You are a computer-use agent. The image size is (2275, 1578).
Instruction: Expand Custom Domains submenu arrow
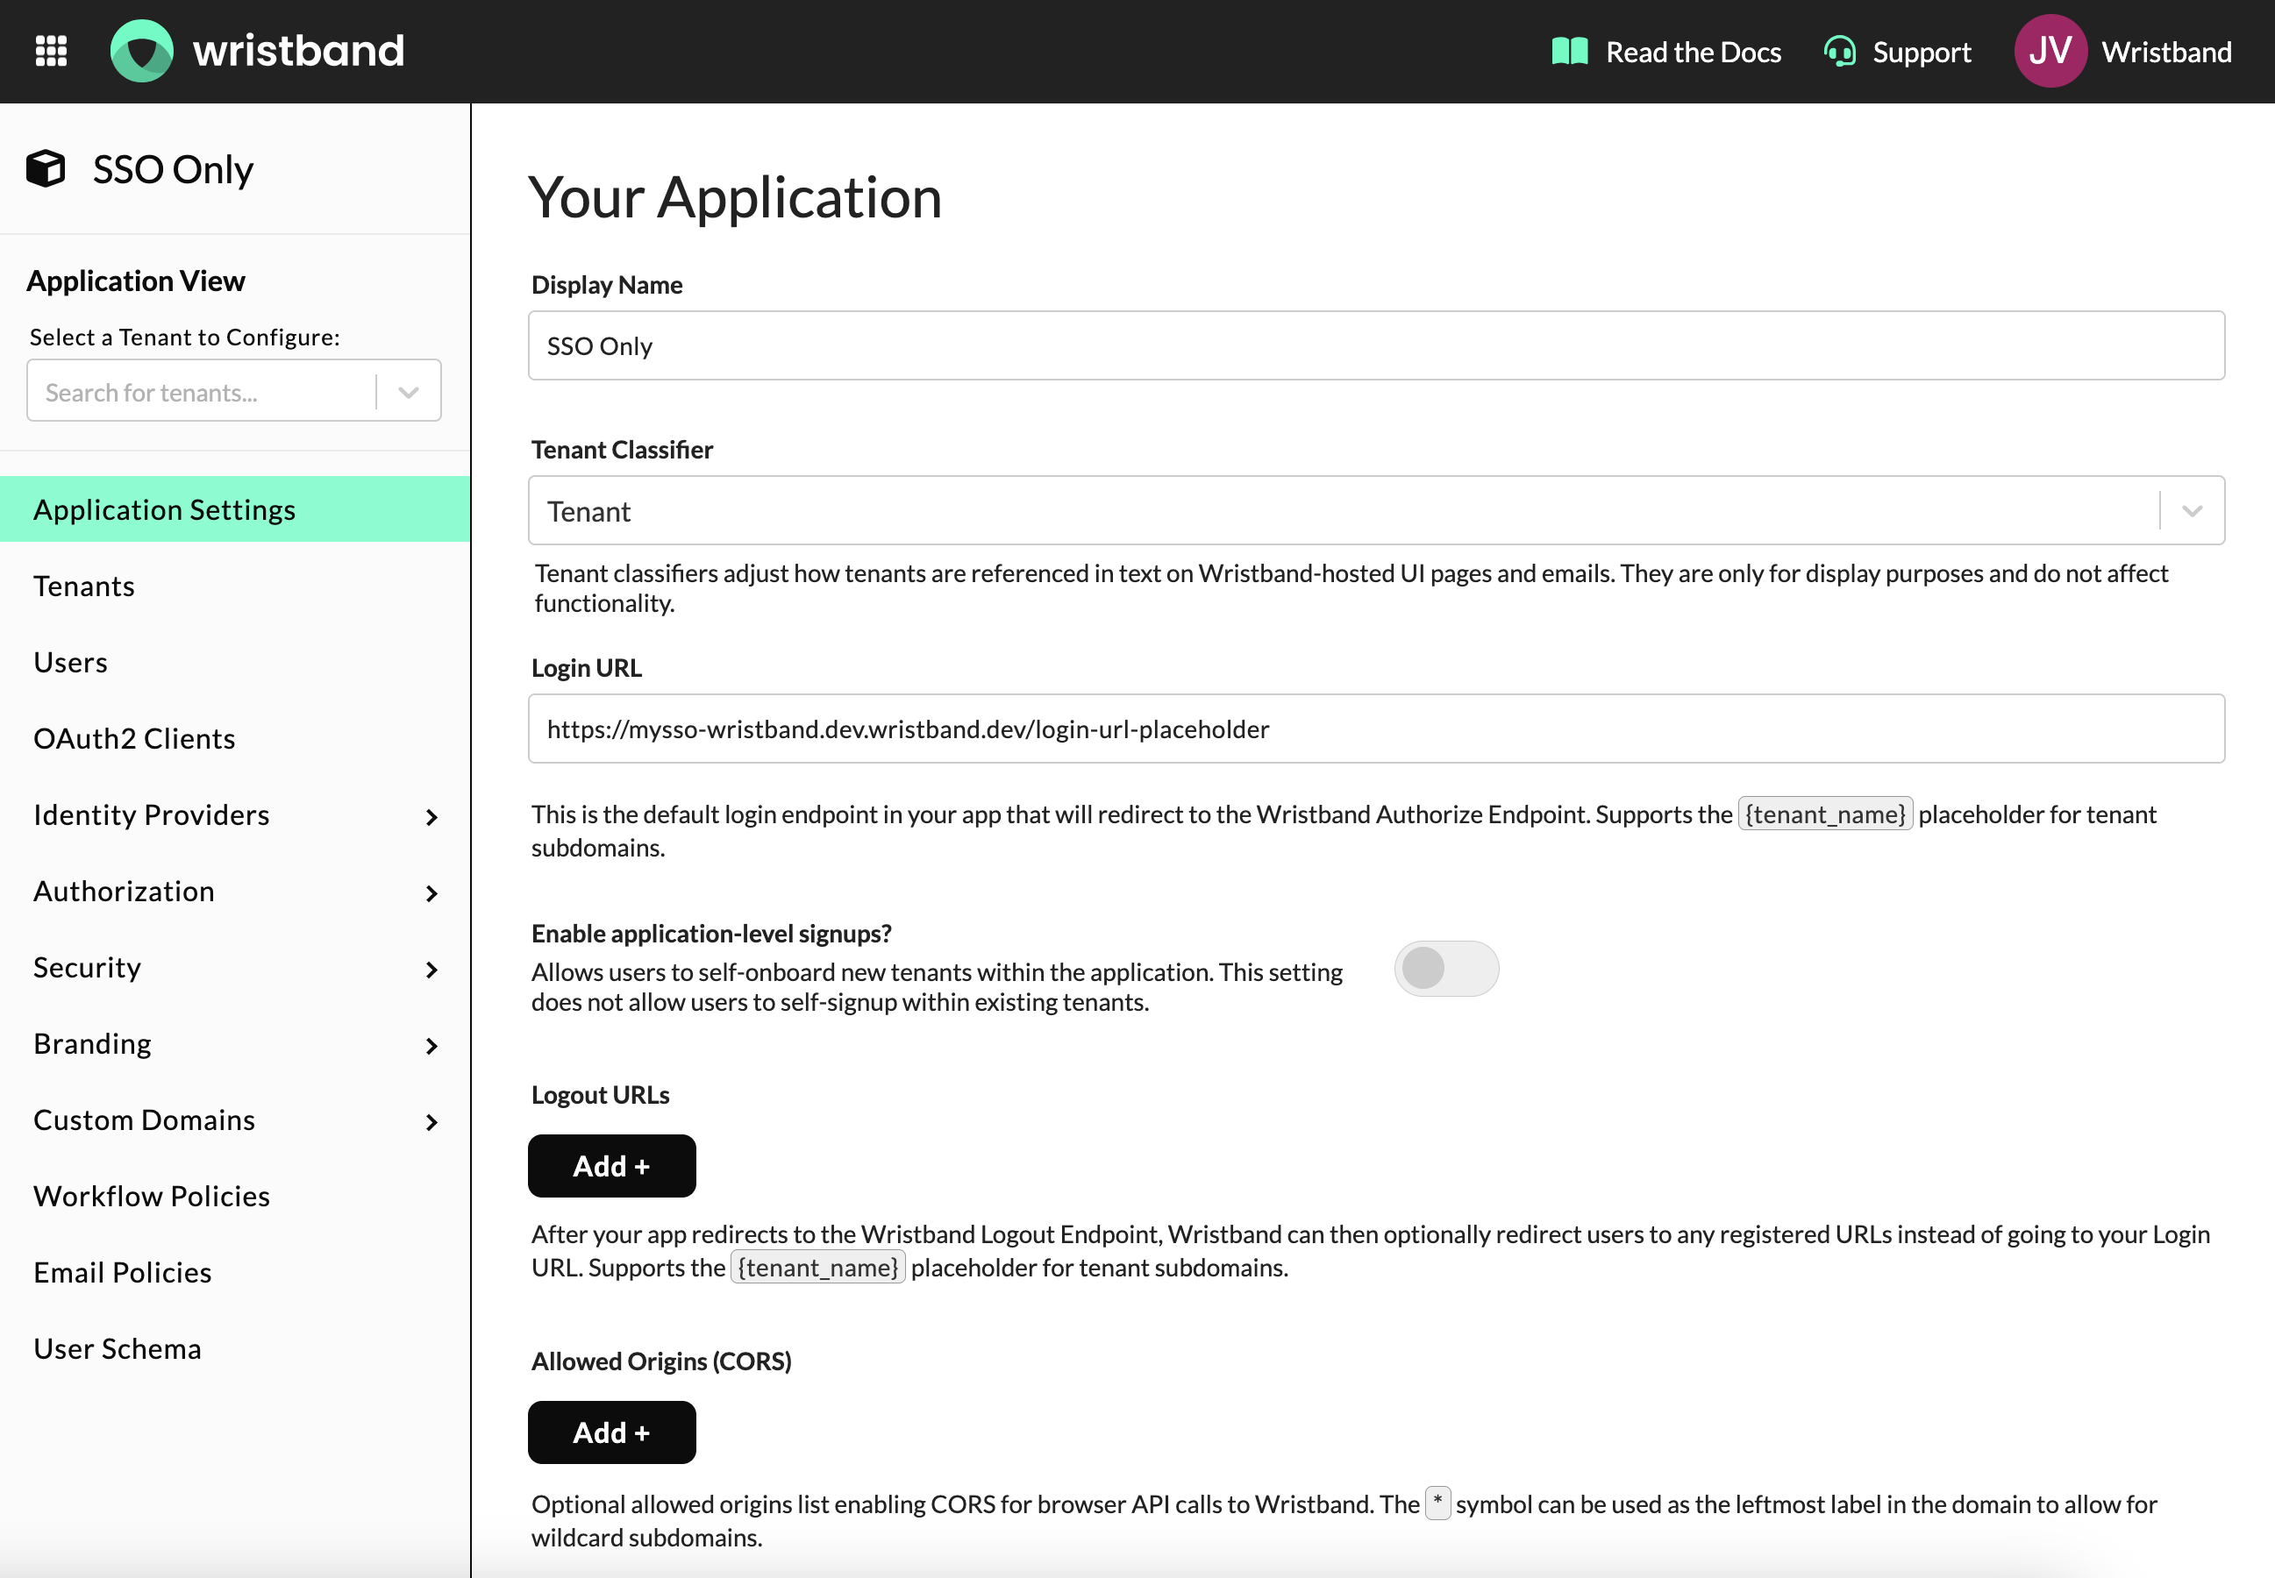click(x=431, y=1121)
